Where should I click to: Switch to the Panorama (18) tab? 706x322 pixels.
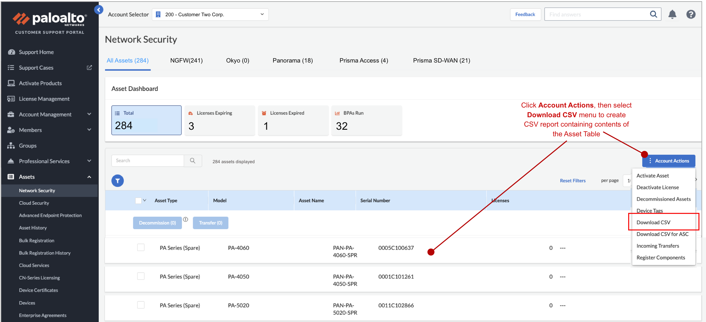point(293,61)
